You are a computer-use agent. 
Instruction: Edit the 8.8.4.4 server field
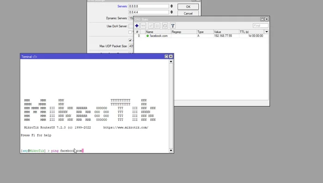(148, 12)
